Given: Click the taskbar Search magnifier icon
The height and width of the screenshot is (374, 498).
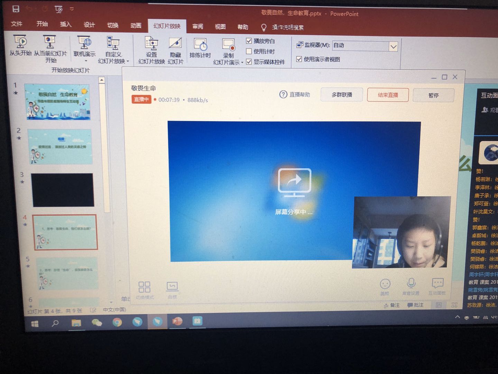Looking at the screenshot, I should (x=55, y=323).
